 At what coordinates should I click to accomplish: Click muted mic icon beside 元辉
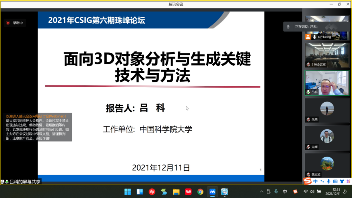[308, 147]
